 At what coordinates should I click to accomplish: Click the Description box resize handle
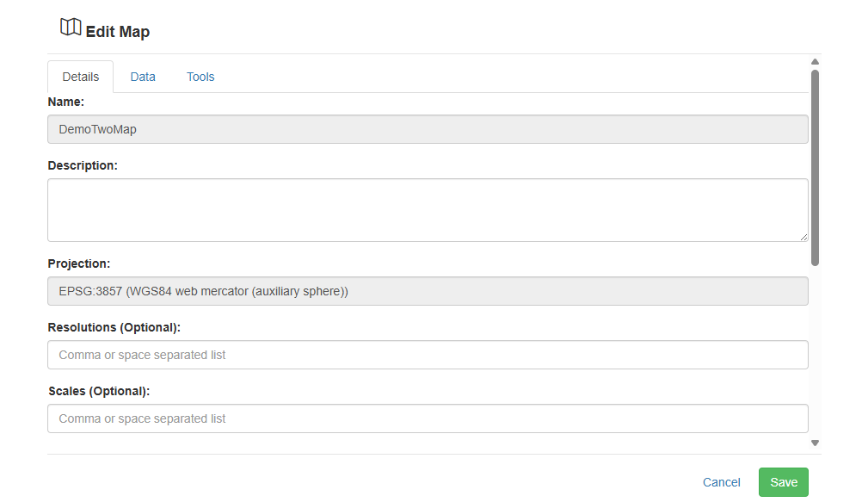[804, 238]
